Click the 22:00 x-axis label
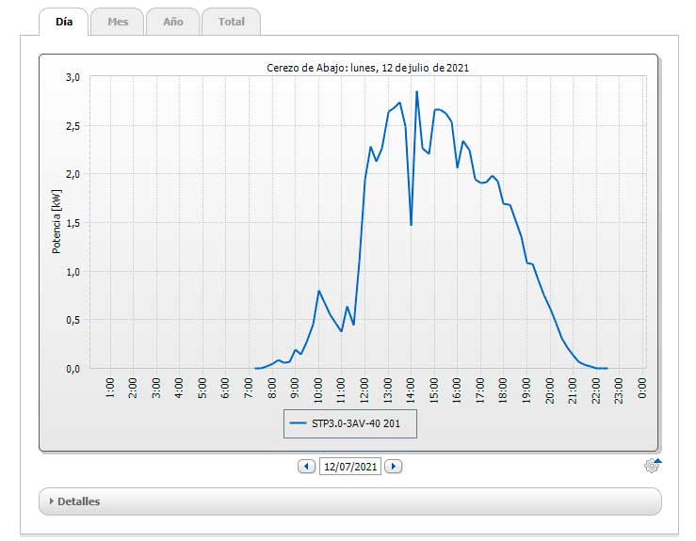The image size is (696, 541). point(595,390)
